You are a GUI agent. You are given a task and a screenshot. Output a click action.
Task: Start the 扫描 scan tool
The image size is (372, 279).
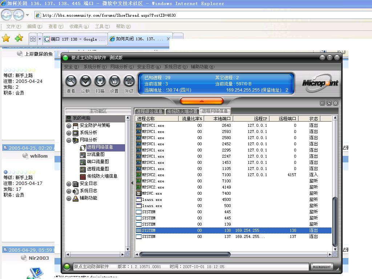[100, 81]
